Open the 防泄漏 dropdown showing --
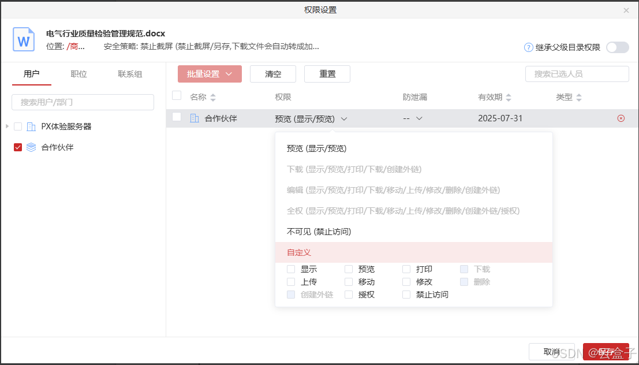This screenshot has height=365, width=639. (x=412, y=118)
